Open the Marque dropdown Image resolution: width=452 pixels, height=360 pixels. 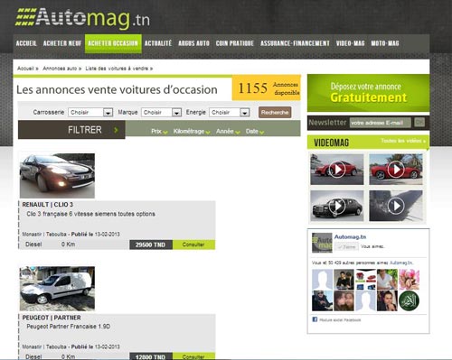coord(161,112)
